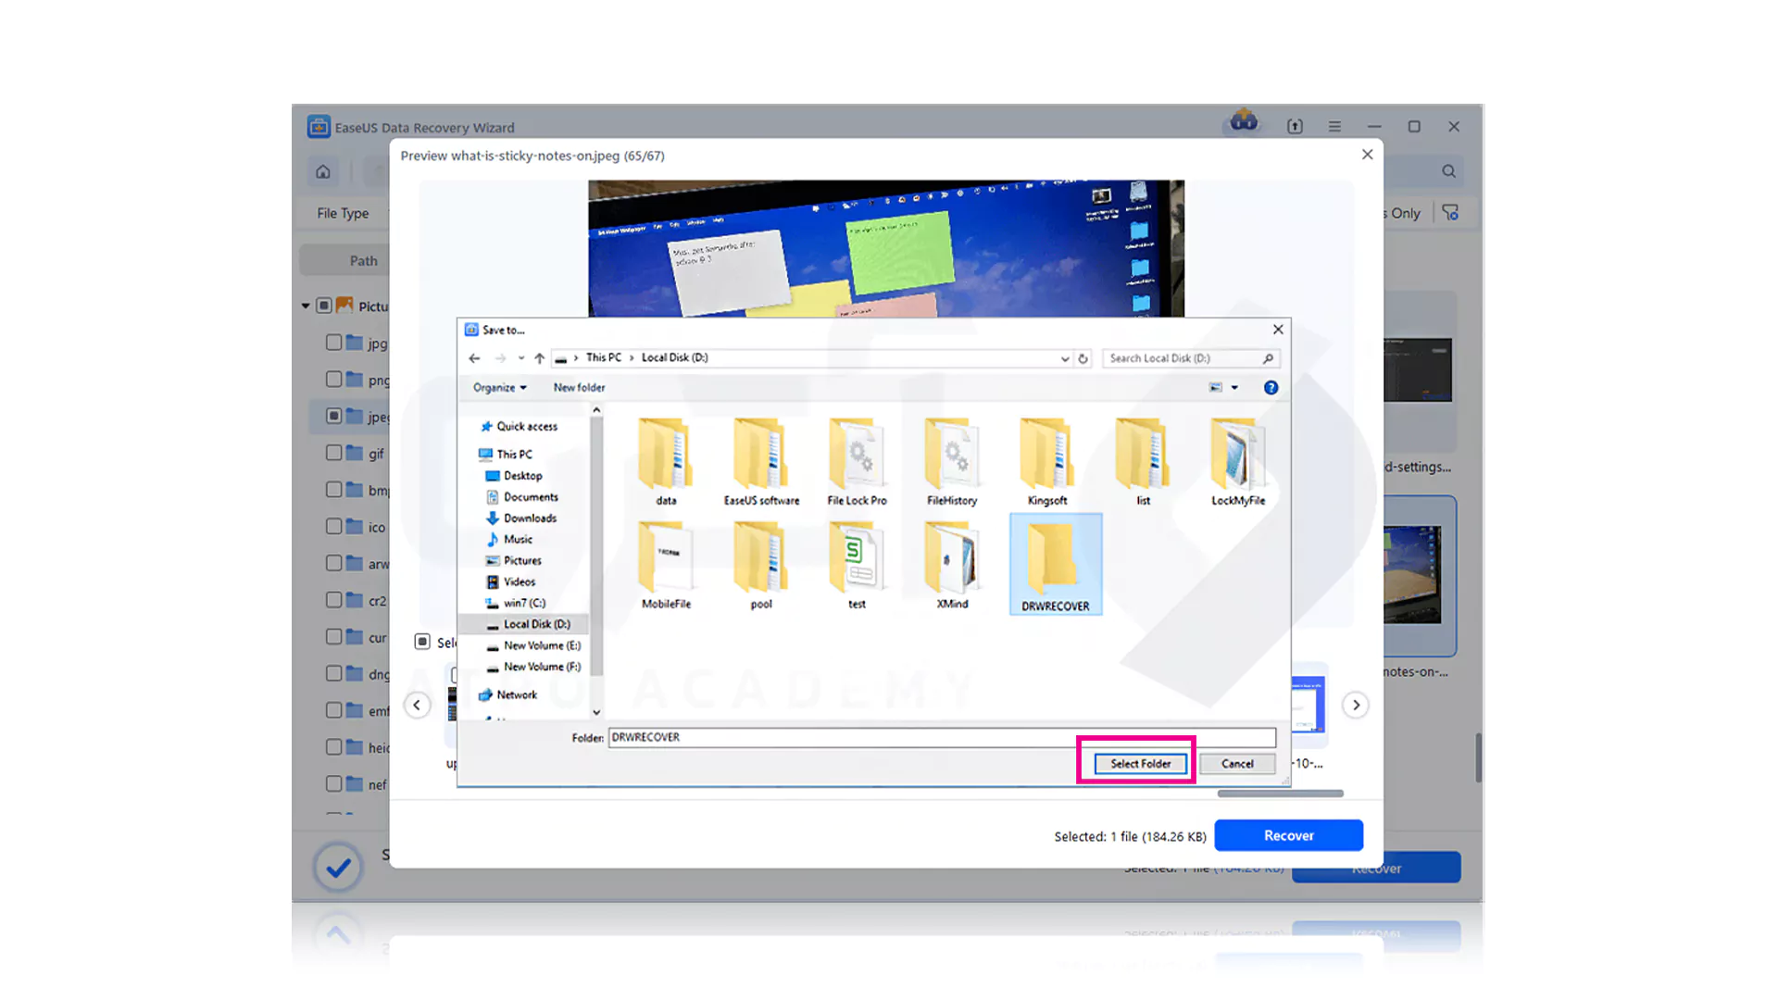Tick the png folder checkbox

click(334, 380)
